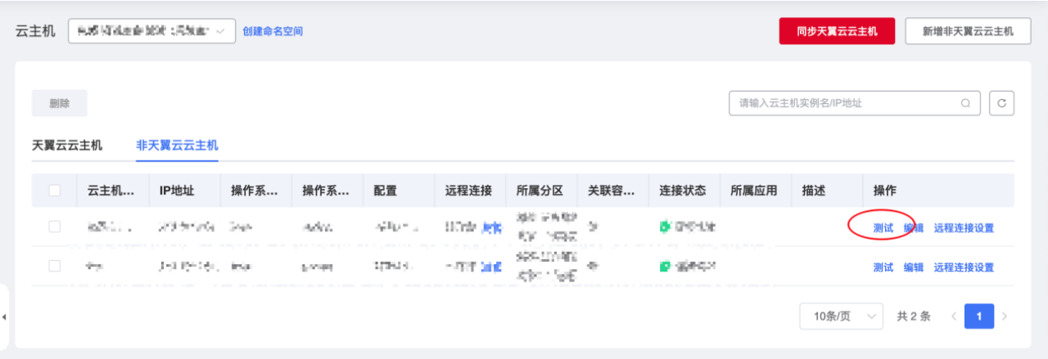Viewport: 1048px width, 359px height.
Task: Collapse the left side panel arrow
Action: click(x=4, y=316)
